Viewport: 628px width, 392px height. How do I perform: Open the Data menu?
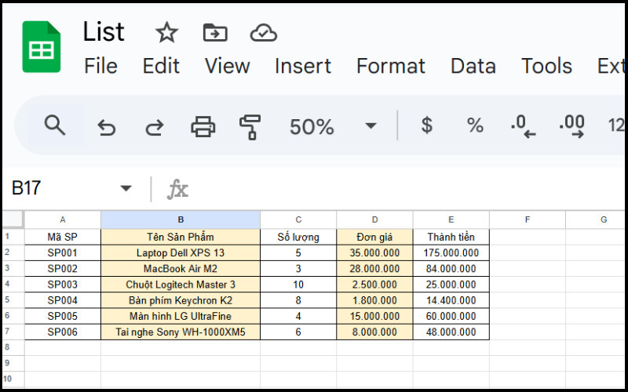[473, 67]
